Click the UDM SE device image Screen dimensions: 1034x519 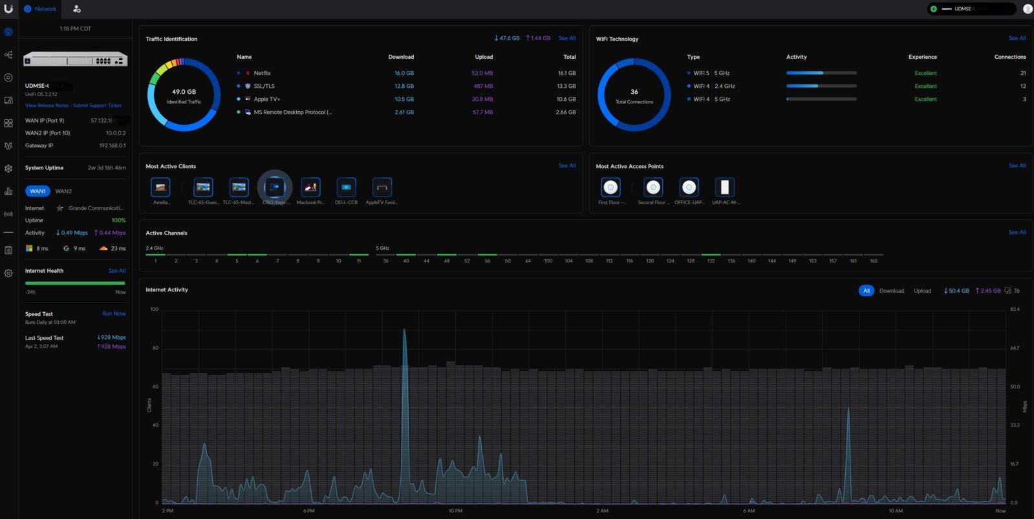pyautogui.click(x=76, y=59)
